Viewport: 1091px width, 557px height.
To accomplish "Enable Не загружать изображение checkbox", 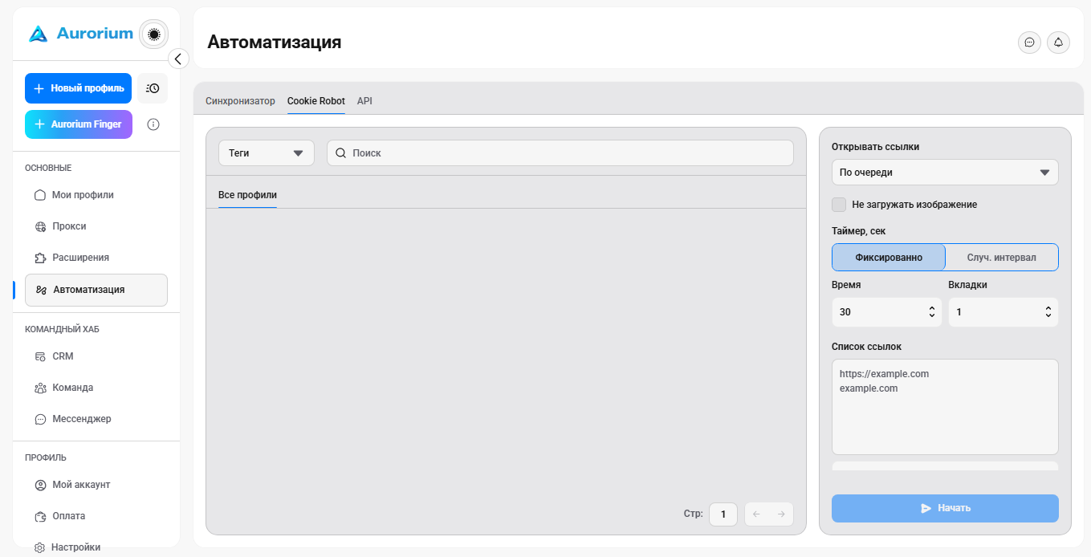I will pos(839,205).
